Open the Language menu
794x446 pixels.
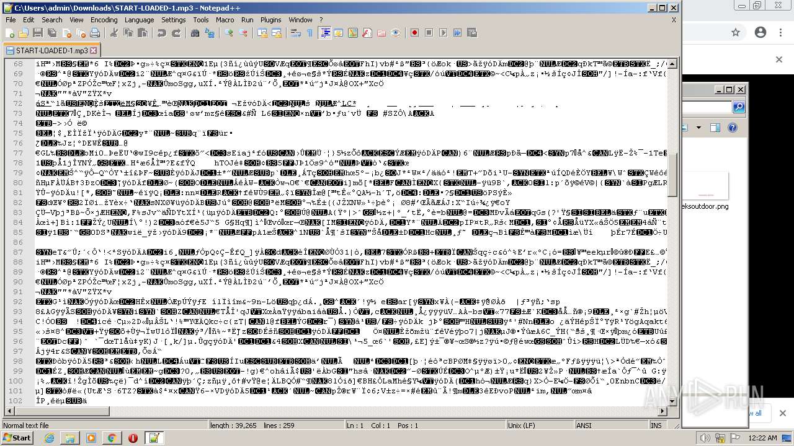[x=139, y=20]
